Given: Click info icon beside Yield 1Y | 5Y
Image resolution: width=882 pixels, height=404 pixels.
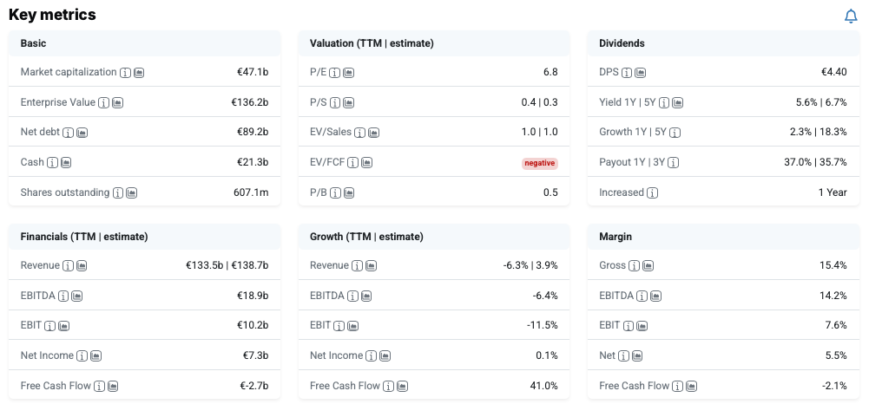Looking at the screenshot, I should [x=664, y=102].
